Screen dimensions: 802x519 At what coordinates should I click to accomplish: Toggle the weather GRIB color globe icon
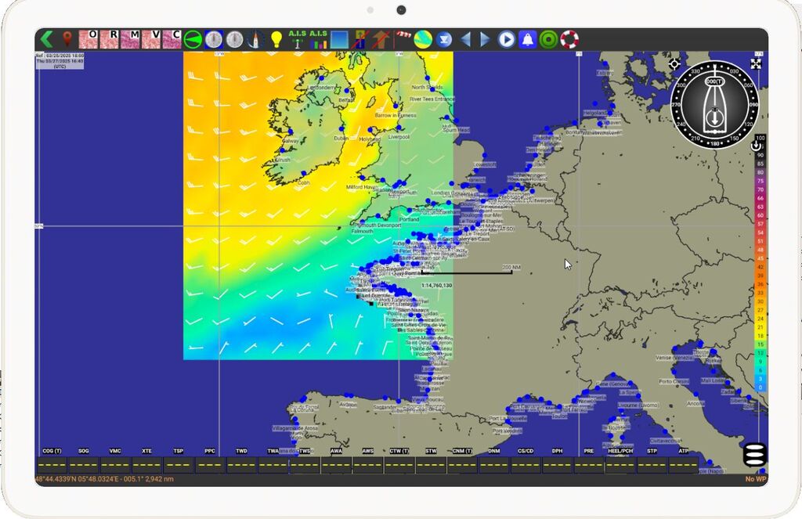coord(423,39)
